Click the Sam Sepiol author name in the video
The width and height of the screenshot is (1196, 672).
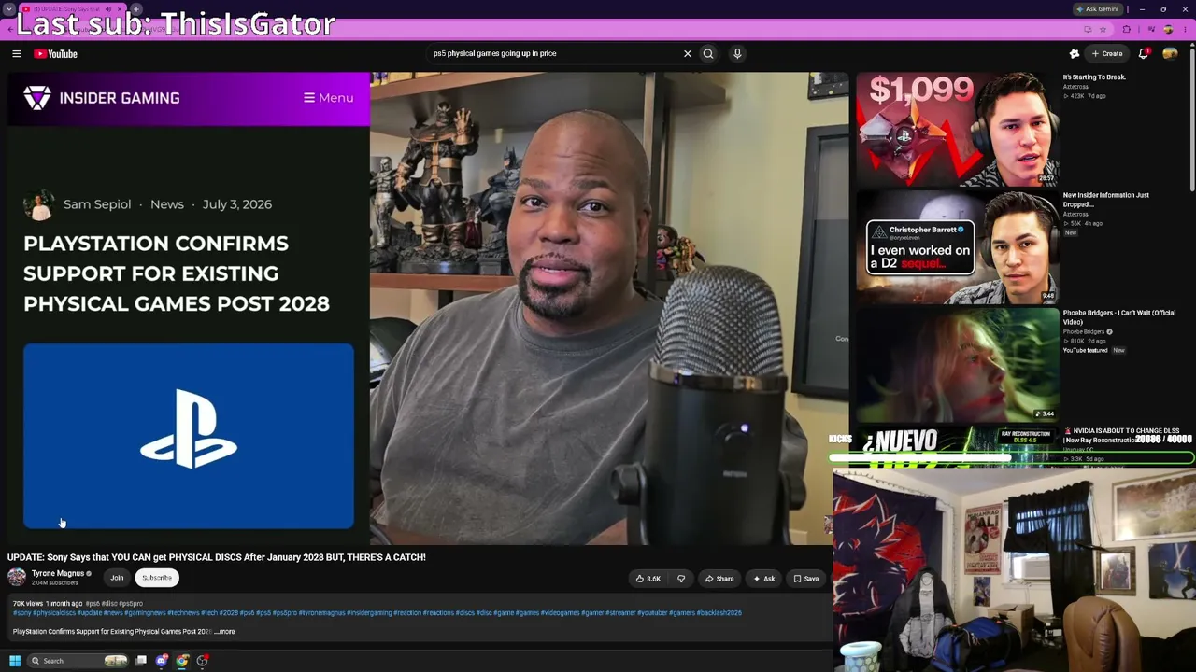[97, 204]
